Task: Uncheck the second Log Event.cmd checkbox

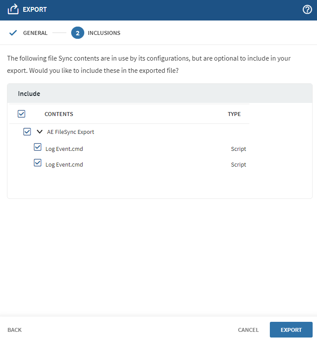Action: (38, 163)
